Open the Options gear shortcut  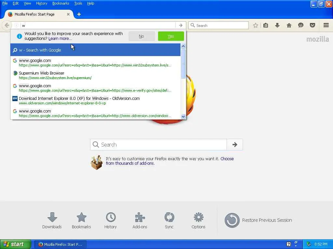198,220
